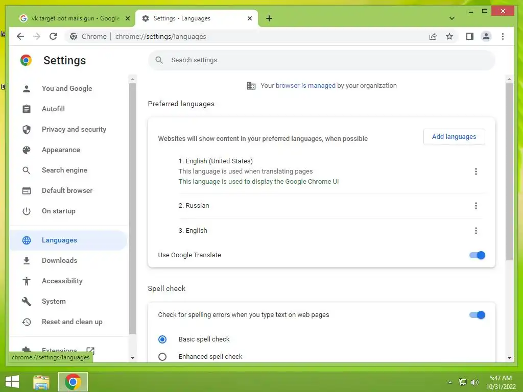Screen dimensions: 523x392
Task: Open the side panel icon
Action: tap(470, 36)
